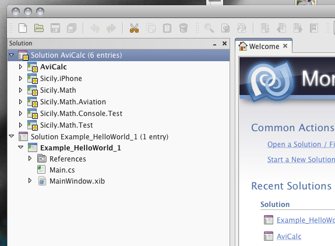Expand the MainWindow.xib node
335x246 pixels.
pos(30,181)
